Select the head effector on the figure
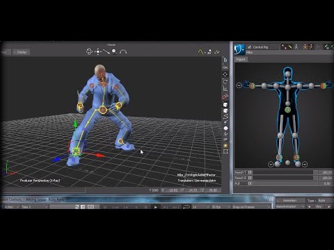The image size is (334, 250). [x=287, y=74]
